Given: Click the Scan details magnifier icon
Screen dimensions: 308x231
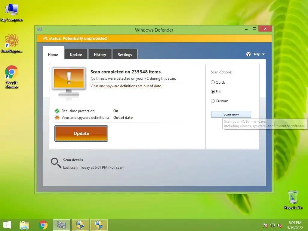Looking at the screenshot, I should pyautogui.click(x=56, y=163).
